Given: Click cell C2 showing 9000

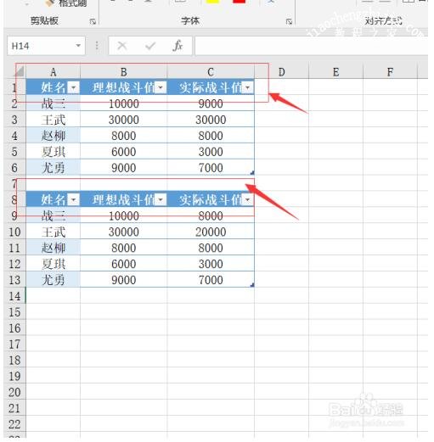Looking at the screenshot, I should tap(211, 104).
